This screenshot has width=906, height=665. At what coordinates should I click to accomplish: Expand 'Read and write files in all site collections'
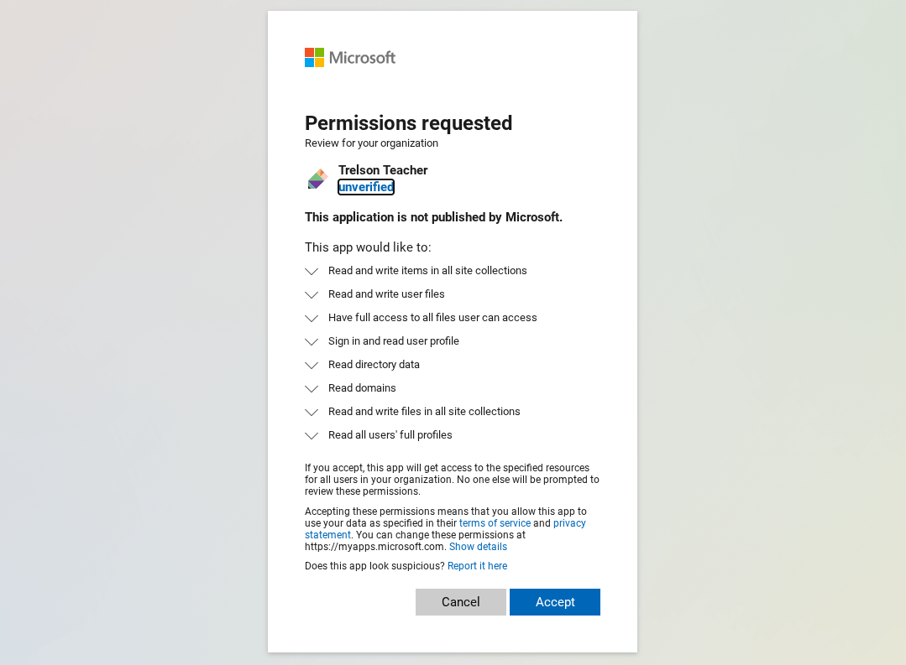coord(312,412)
